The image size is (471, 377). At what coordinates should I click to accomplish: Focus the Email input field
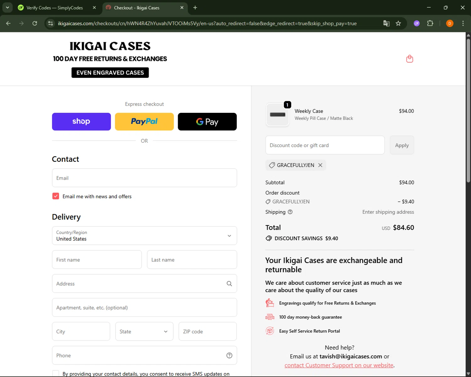click(144, 178)
